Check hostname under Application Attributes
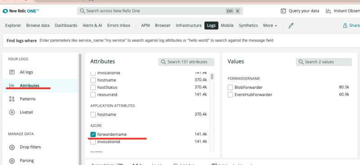The image size is (360, 165). click(x=93, y=114)
